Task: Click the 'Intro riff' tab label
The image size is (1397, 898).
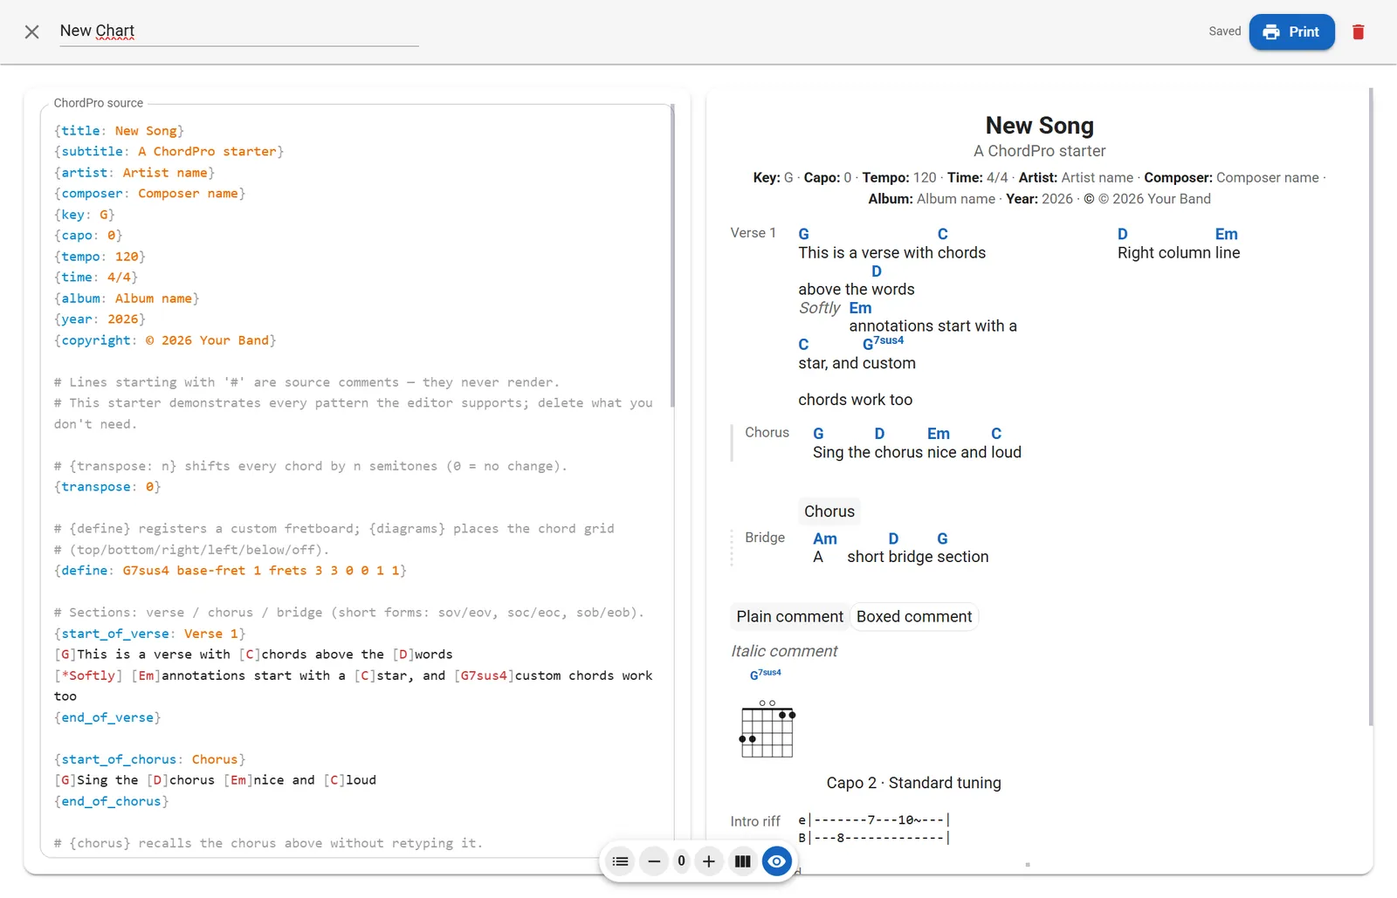Action: (x=755, y=821)
